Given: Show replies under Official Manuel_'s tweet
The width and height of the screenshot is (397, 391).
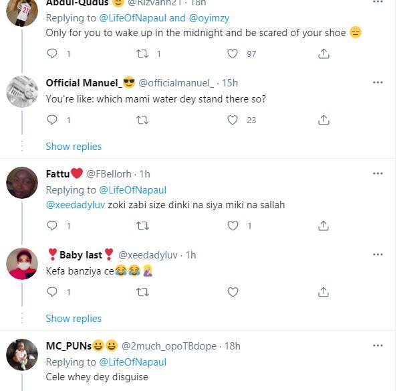Looking at the screenshot, I should click(x=74, y=147).
